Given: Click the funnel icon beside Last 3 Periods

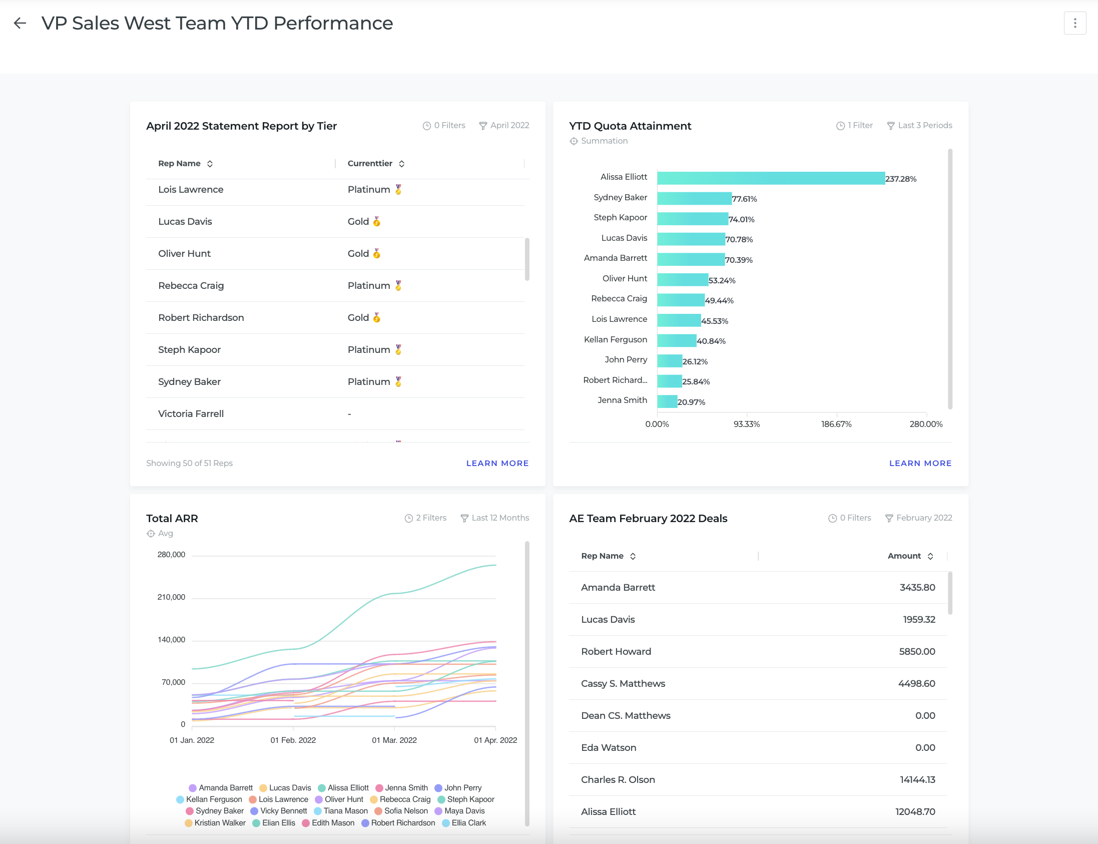Looking at the screenshot, I should click(890, 126).
